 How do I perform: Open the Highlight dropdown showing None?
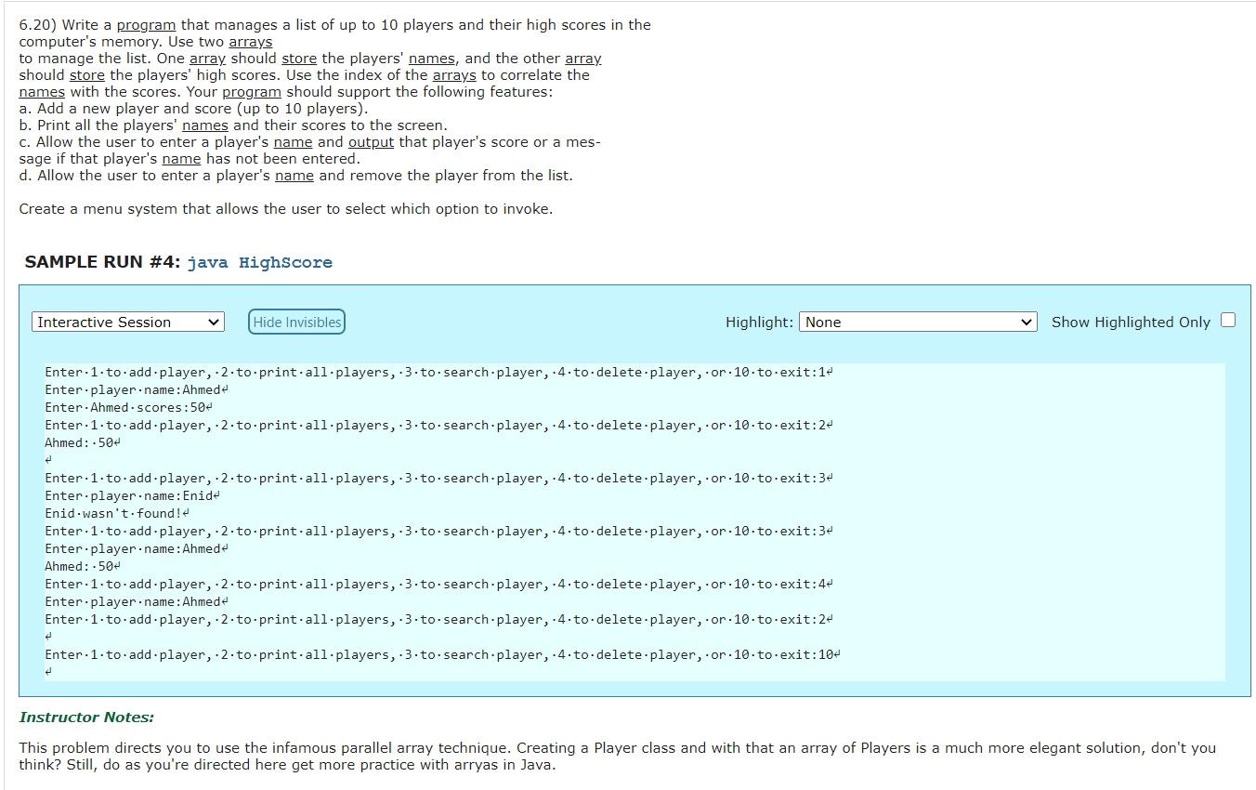click(x=917, y=322)
